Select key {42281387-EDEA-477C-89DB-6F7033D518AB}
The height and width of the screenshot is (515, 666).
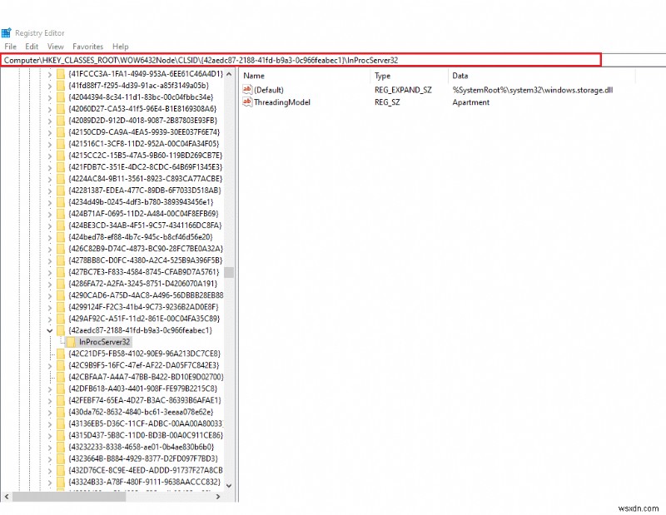(145, 191)
